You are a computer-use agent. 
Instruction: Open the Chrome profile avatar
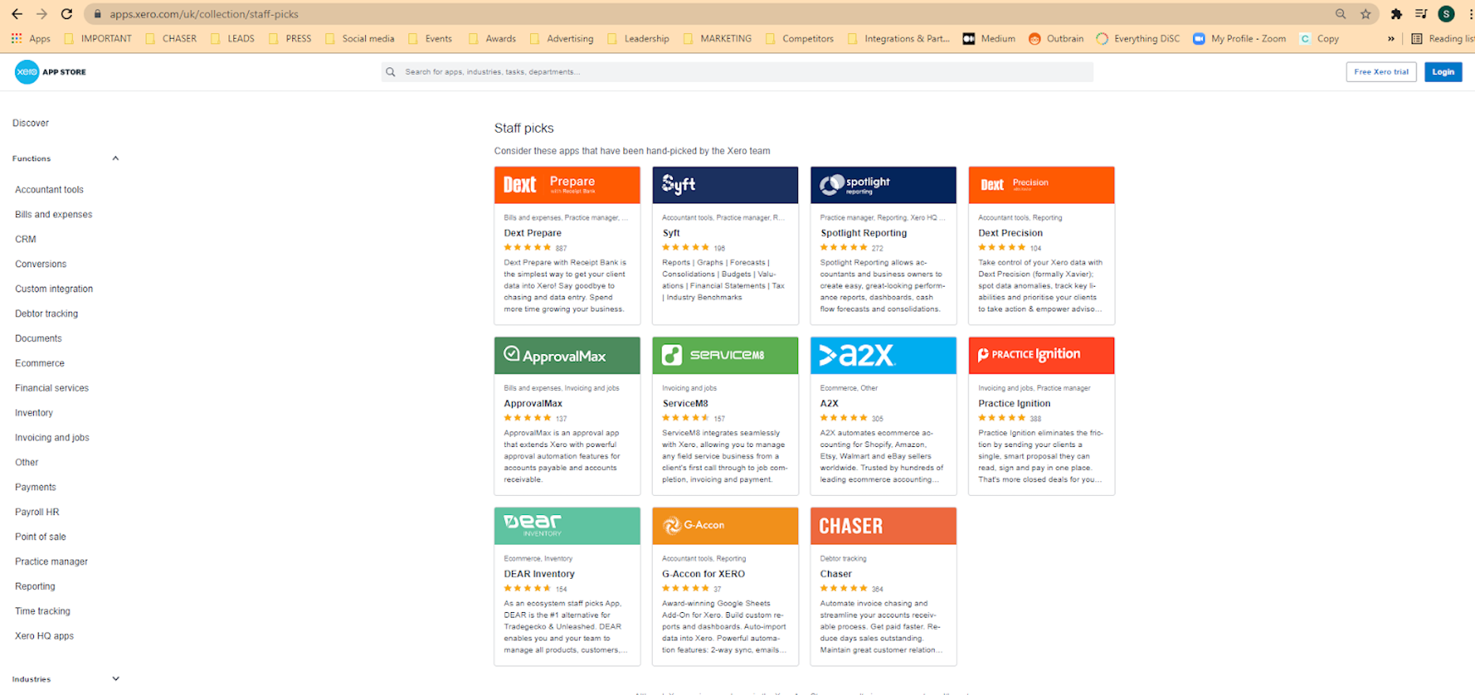point(1447,13)
